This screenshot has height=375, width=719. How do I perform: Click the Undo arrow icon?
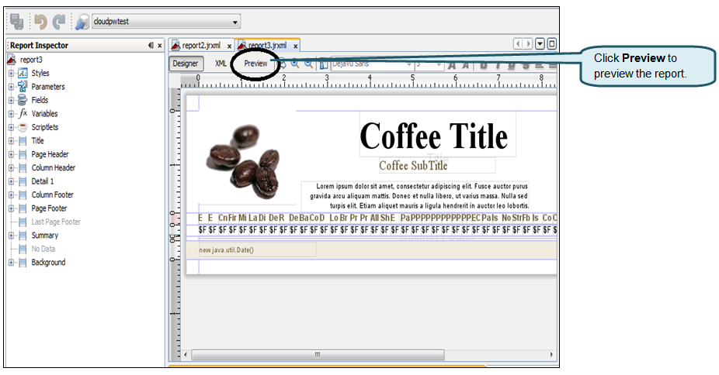pyautogui.click(x=40, y=21)
